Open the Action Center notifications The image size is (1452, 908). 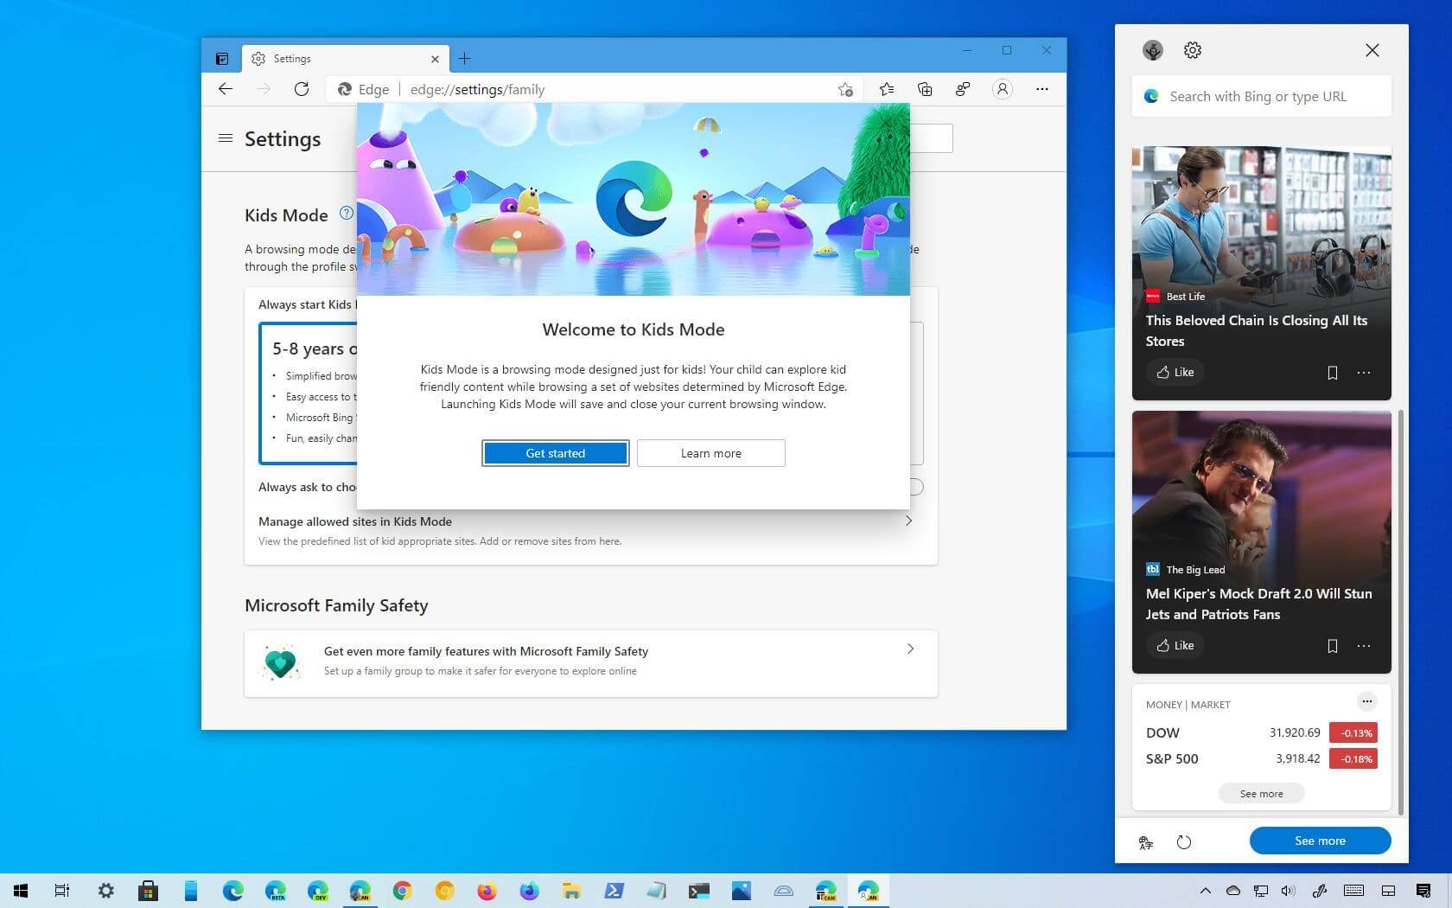coord(1423,891)
